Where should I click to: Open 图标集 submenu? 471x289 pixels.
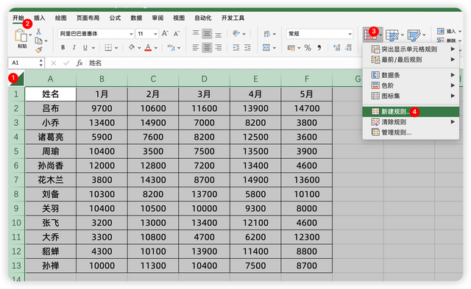411,96
